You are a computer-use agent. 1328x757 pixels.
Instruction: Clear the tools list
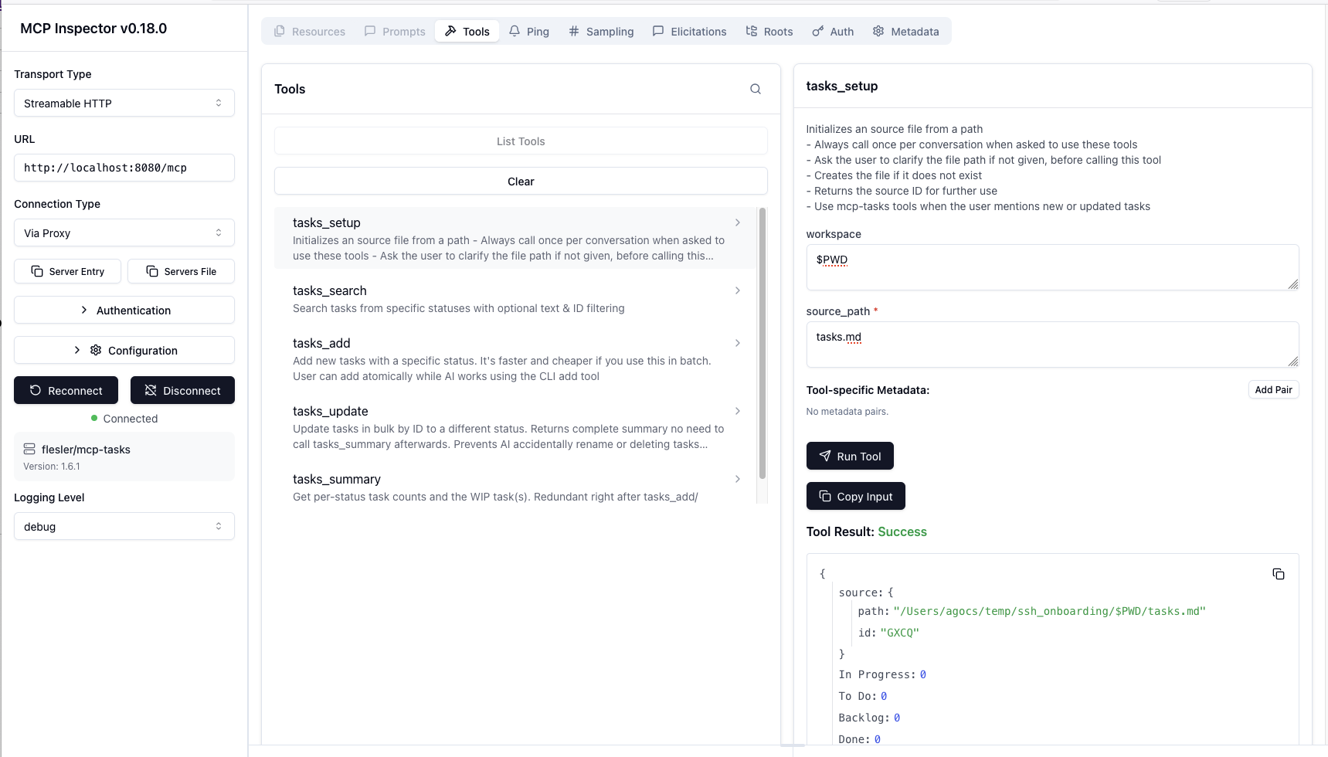tap(521, 181)
